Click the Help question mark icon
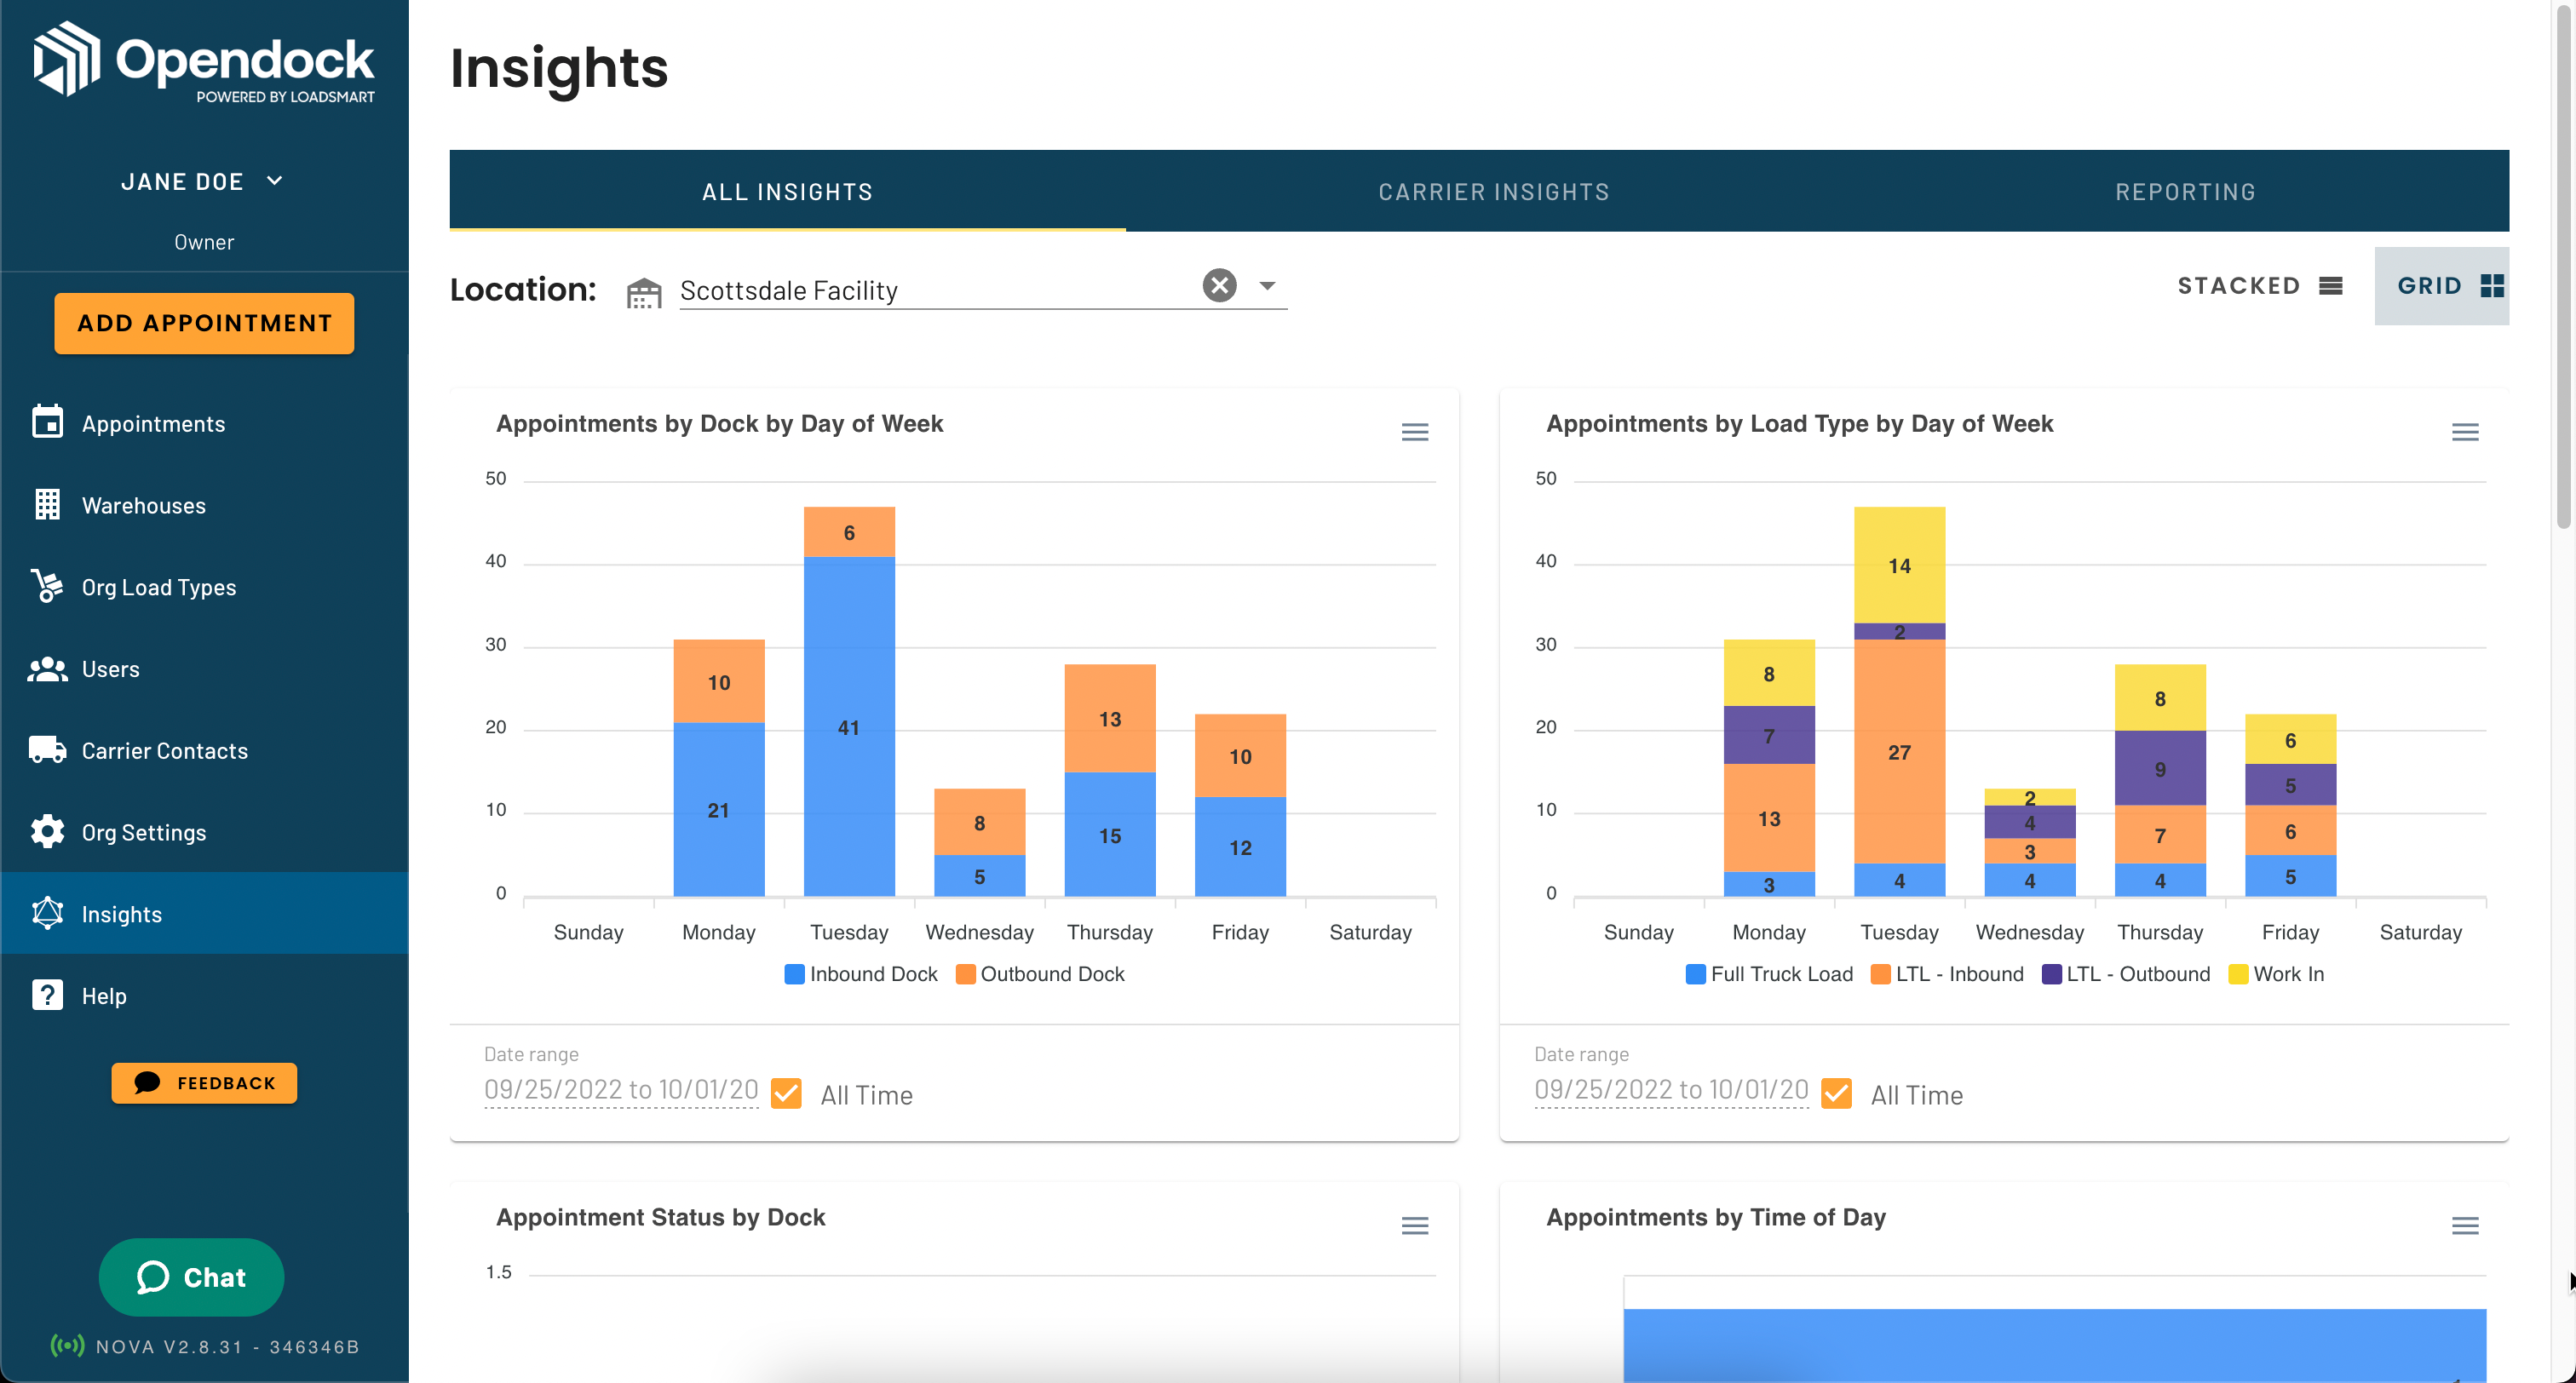Image resolution: width=2576 pixels, height=1383 pixels. click(47, 995)
